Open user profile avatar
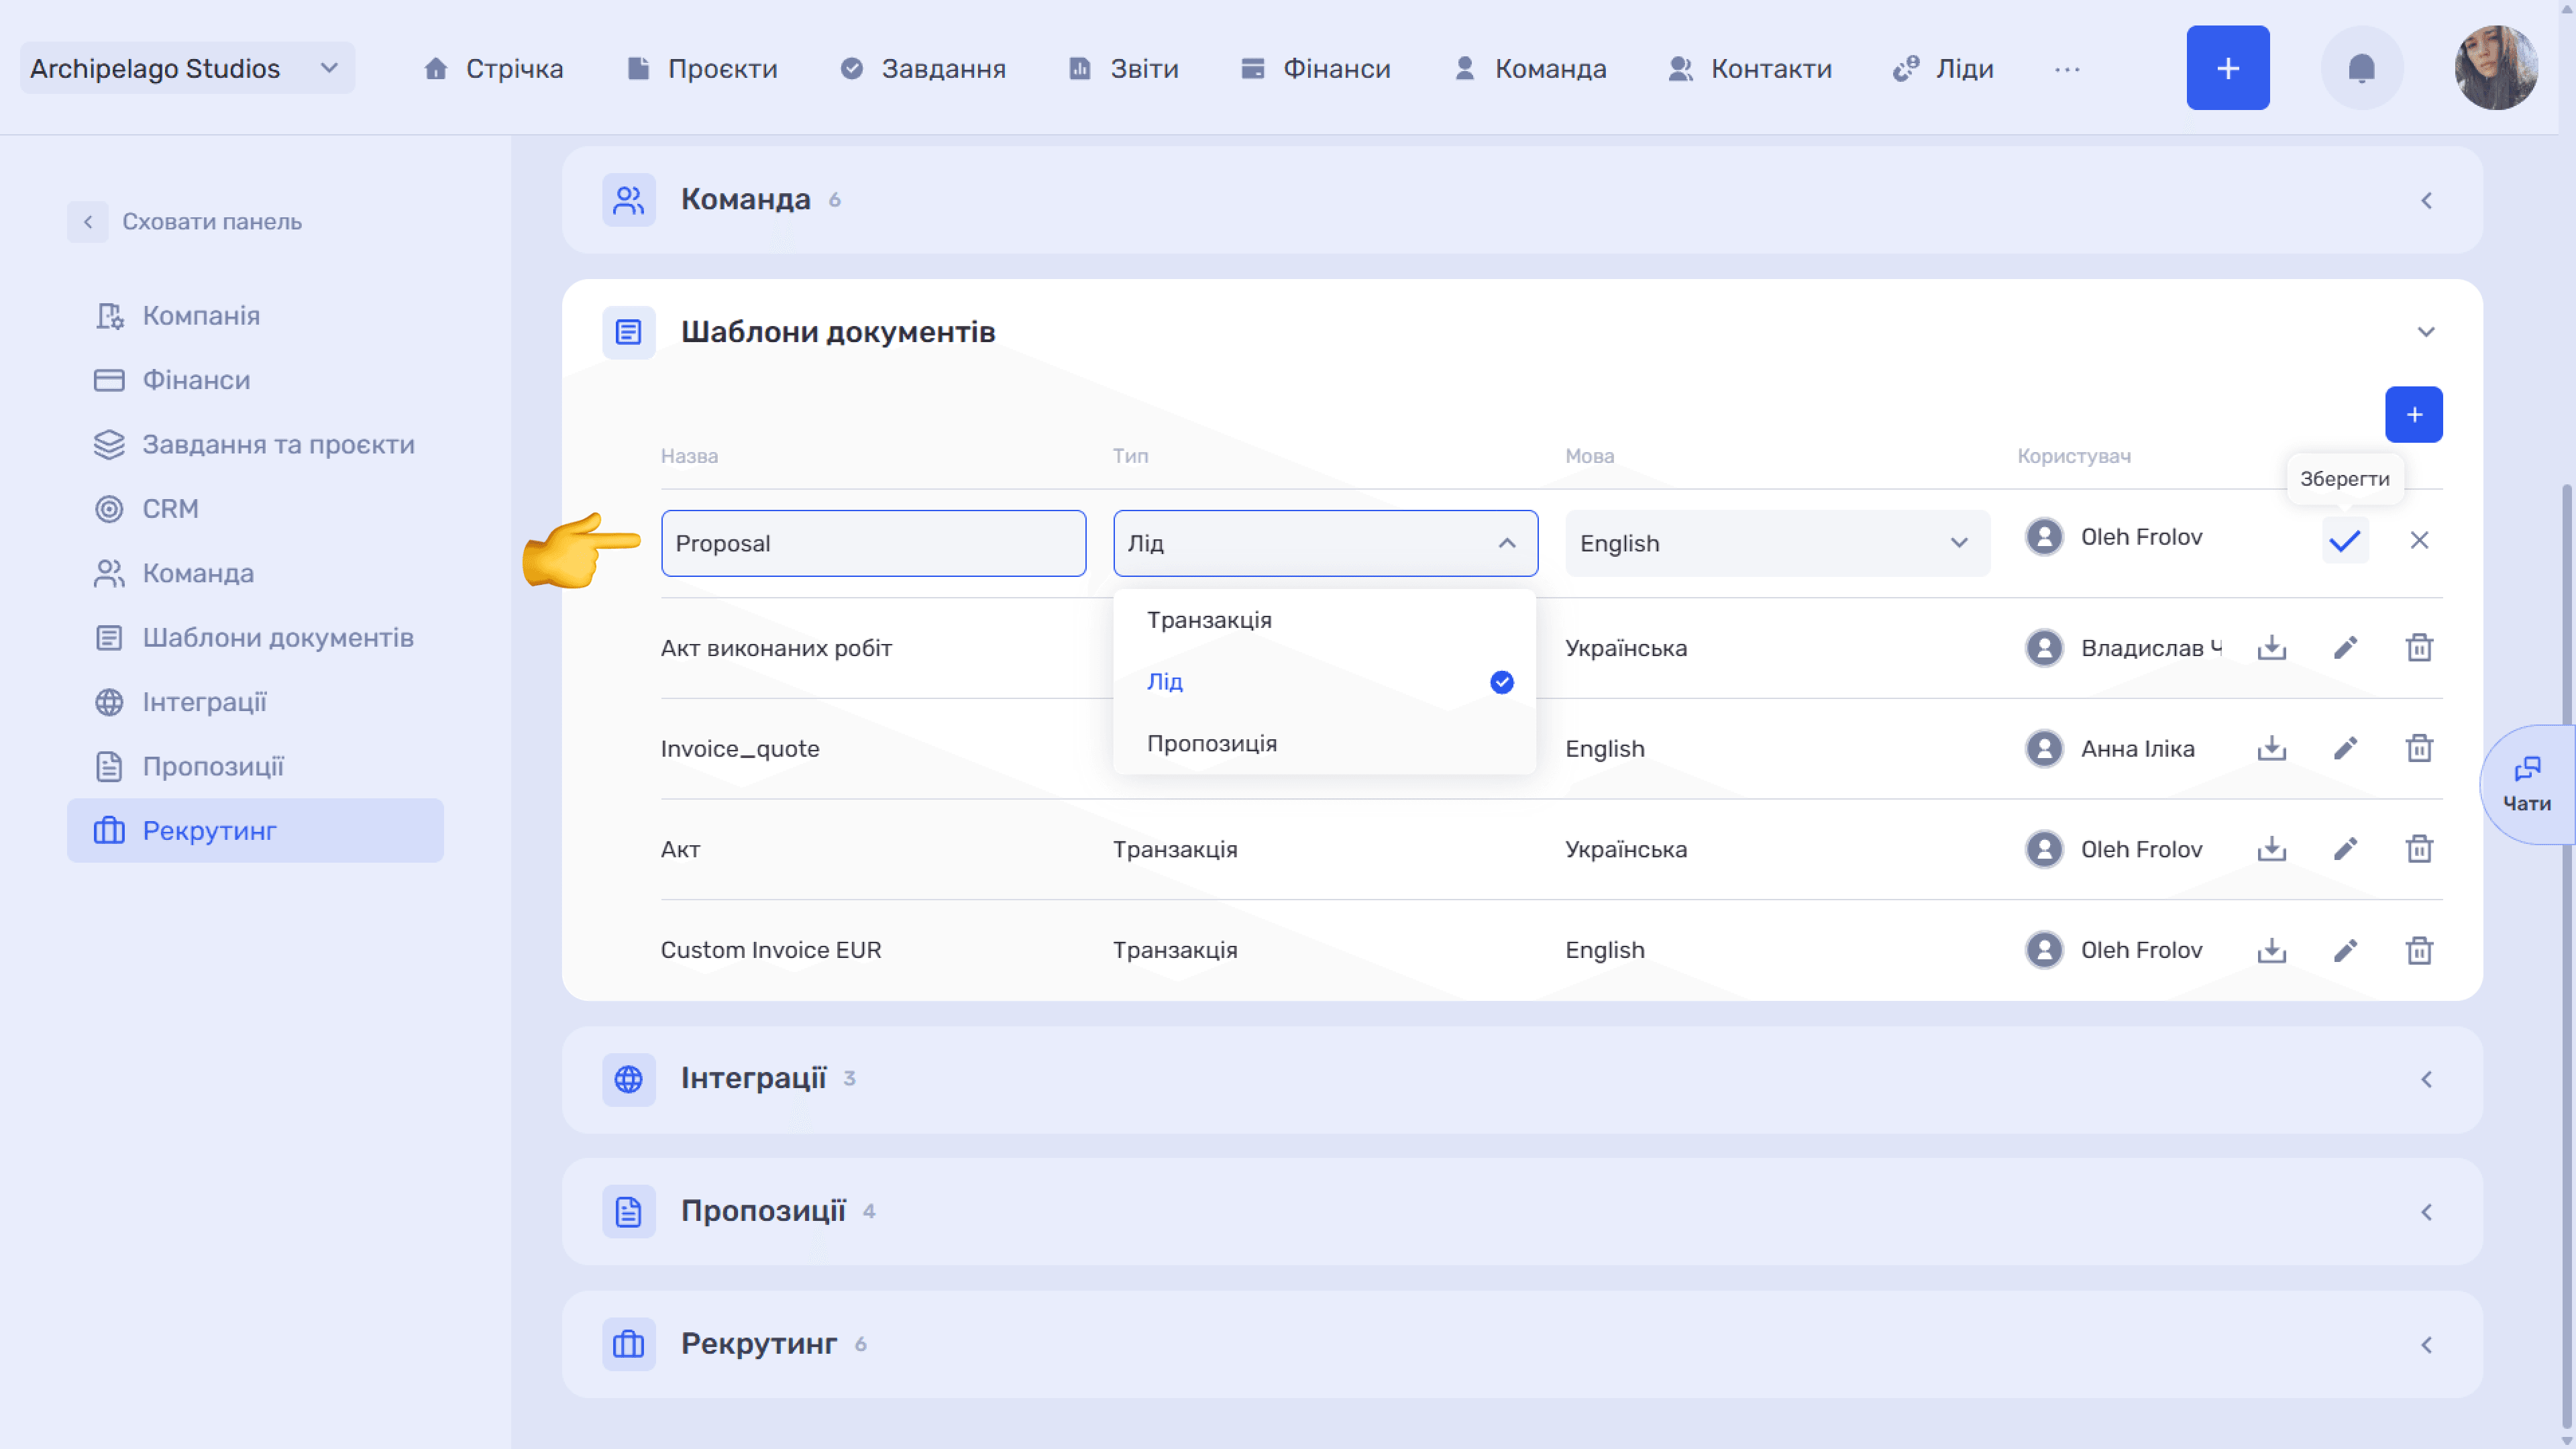Viewport: 2576px width, 1449px height. click(2496, 68)
